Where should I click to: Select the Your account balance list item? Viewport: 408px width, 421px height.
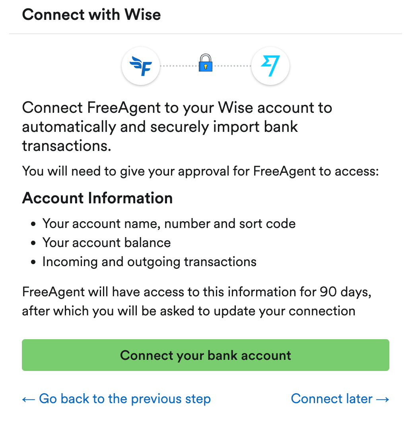click(x=107, y=243)
